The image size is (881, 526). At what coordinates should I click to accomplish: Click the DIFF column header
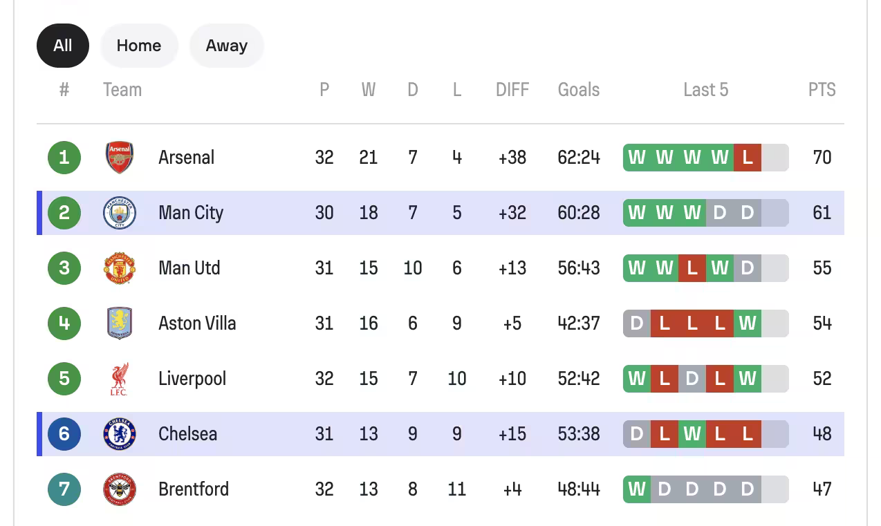pos(512,90)
